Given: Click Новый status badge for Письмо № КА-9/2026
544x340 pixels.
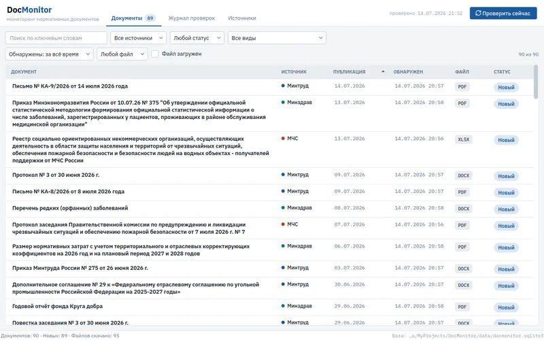Looking at the screenshot, I should click(x=506, y=88).
